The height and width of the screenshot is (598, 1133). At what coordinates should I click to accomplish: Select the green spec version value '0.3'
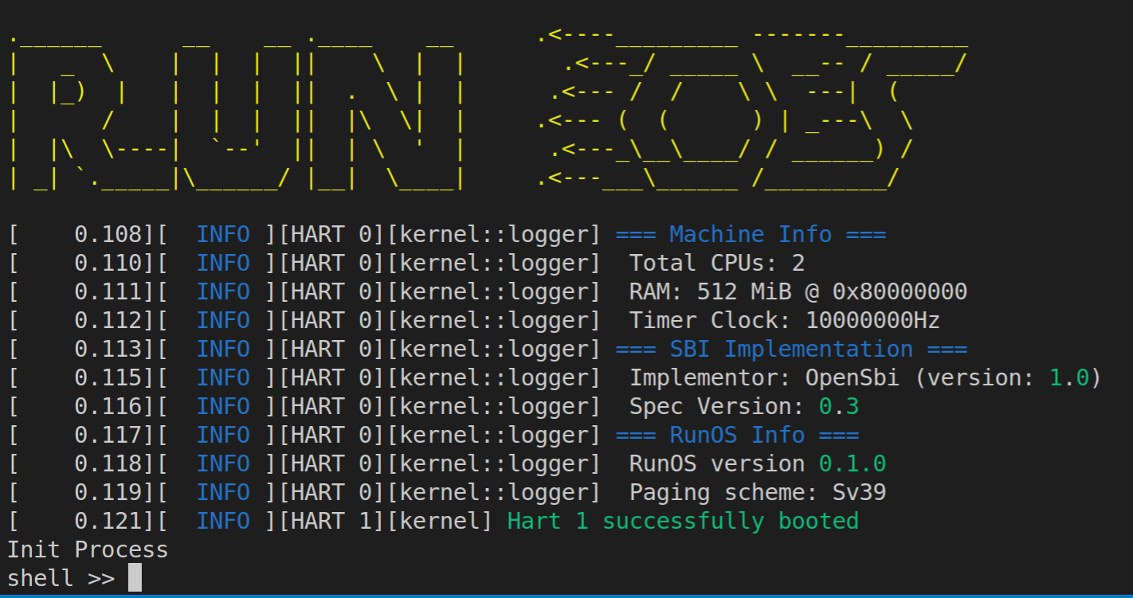coord(839,406)
